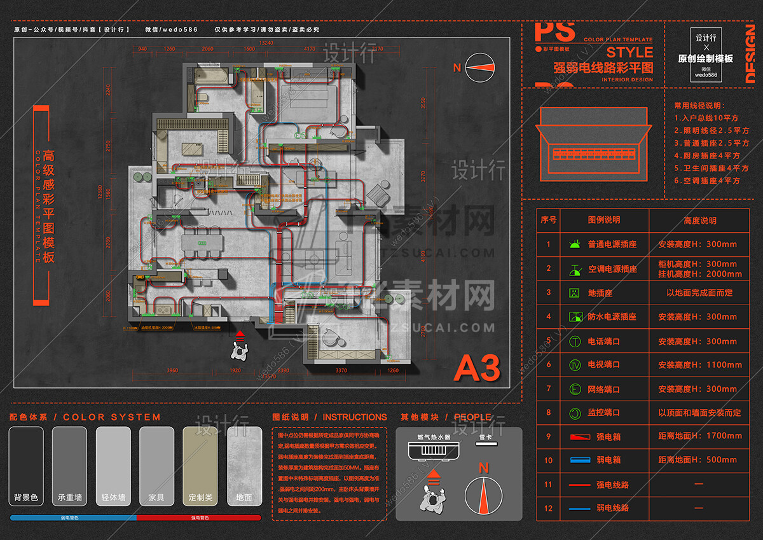Click the red arrow in 其他模块 panel
763x540 pixels.
coord(433,477)
